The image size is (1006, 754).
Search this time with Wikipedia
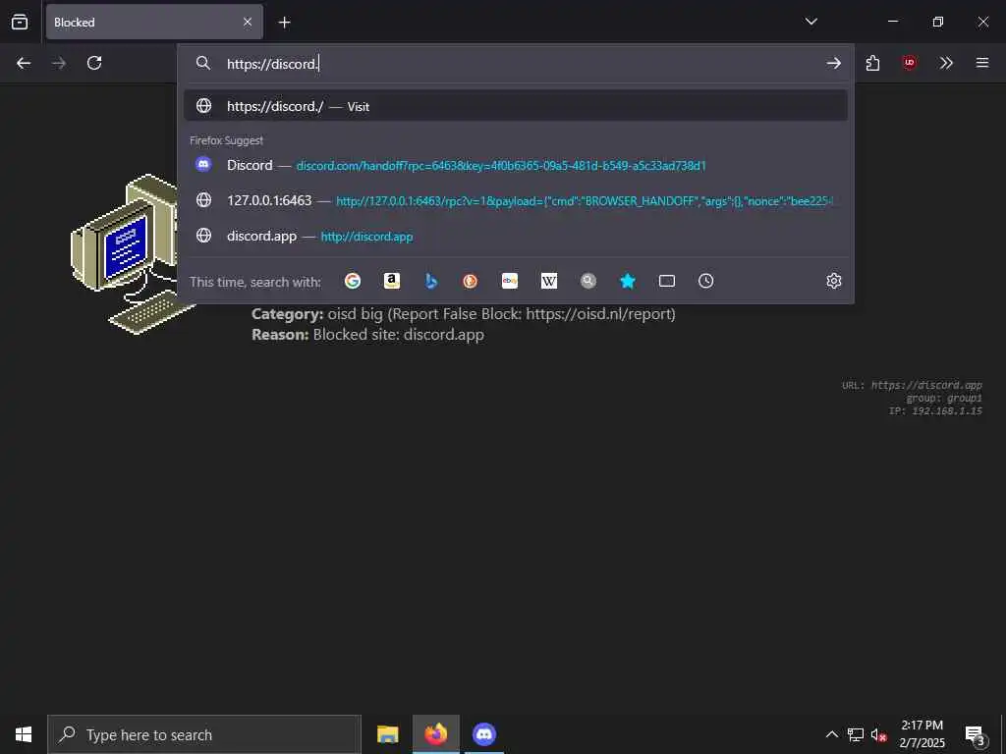[x=548, y=281]
